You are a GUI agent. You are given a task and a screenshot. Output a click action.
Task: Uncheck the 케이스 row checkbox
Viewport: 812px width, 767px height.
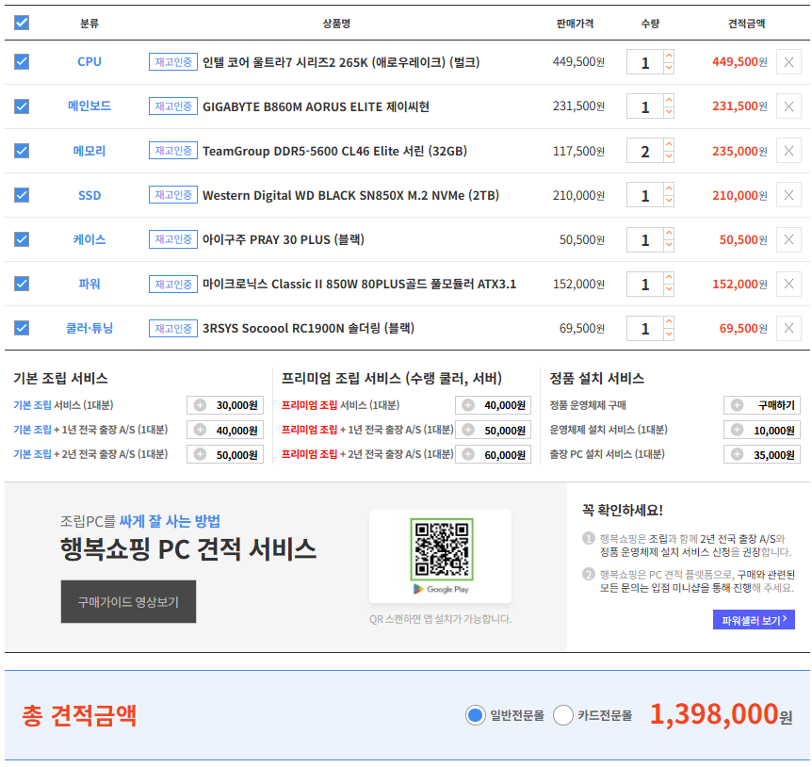pos(22,239)
